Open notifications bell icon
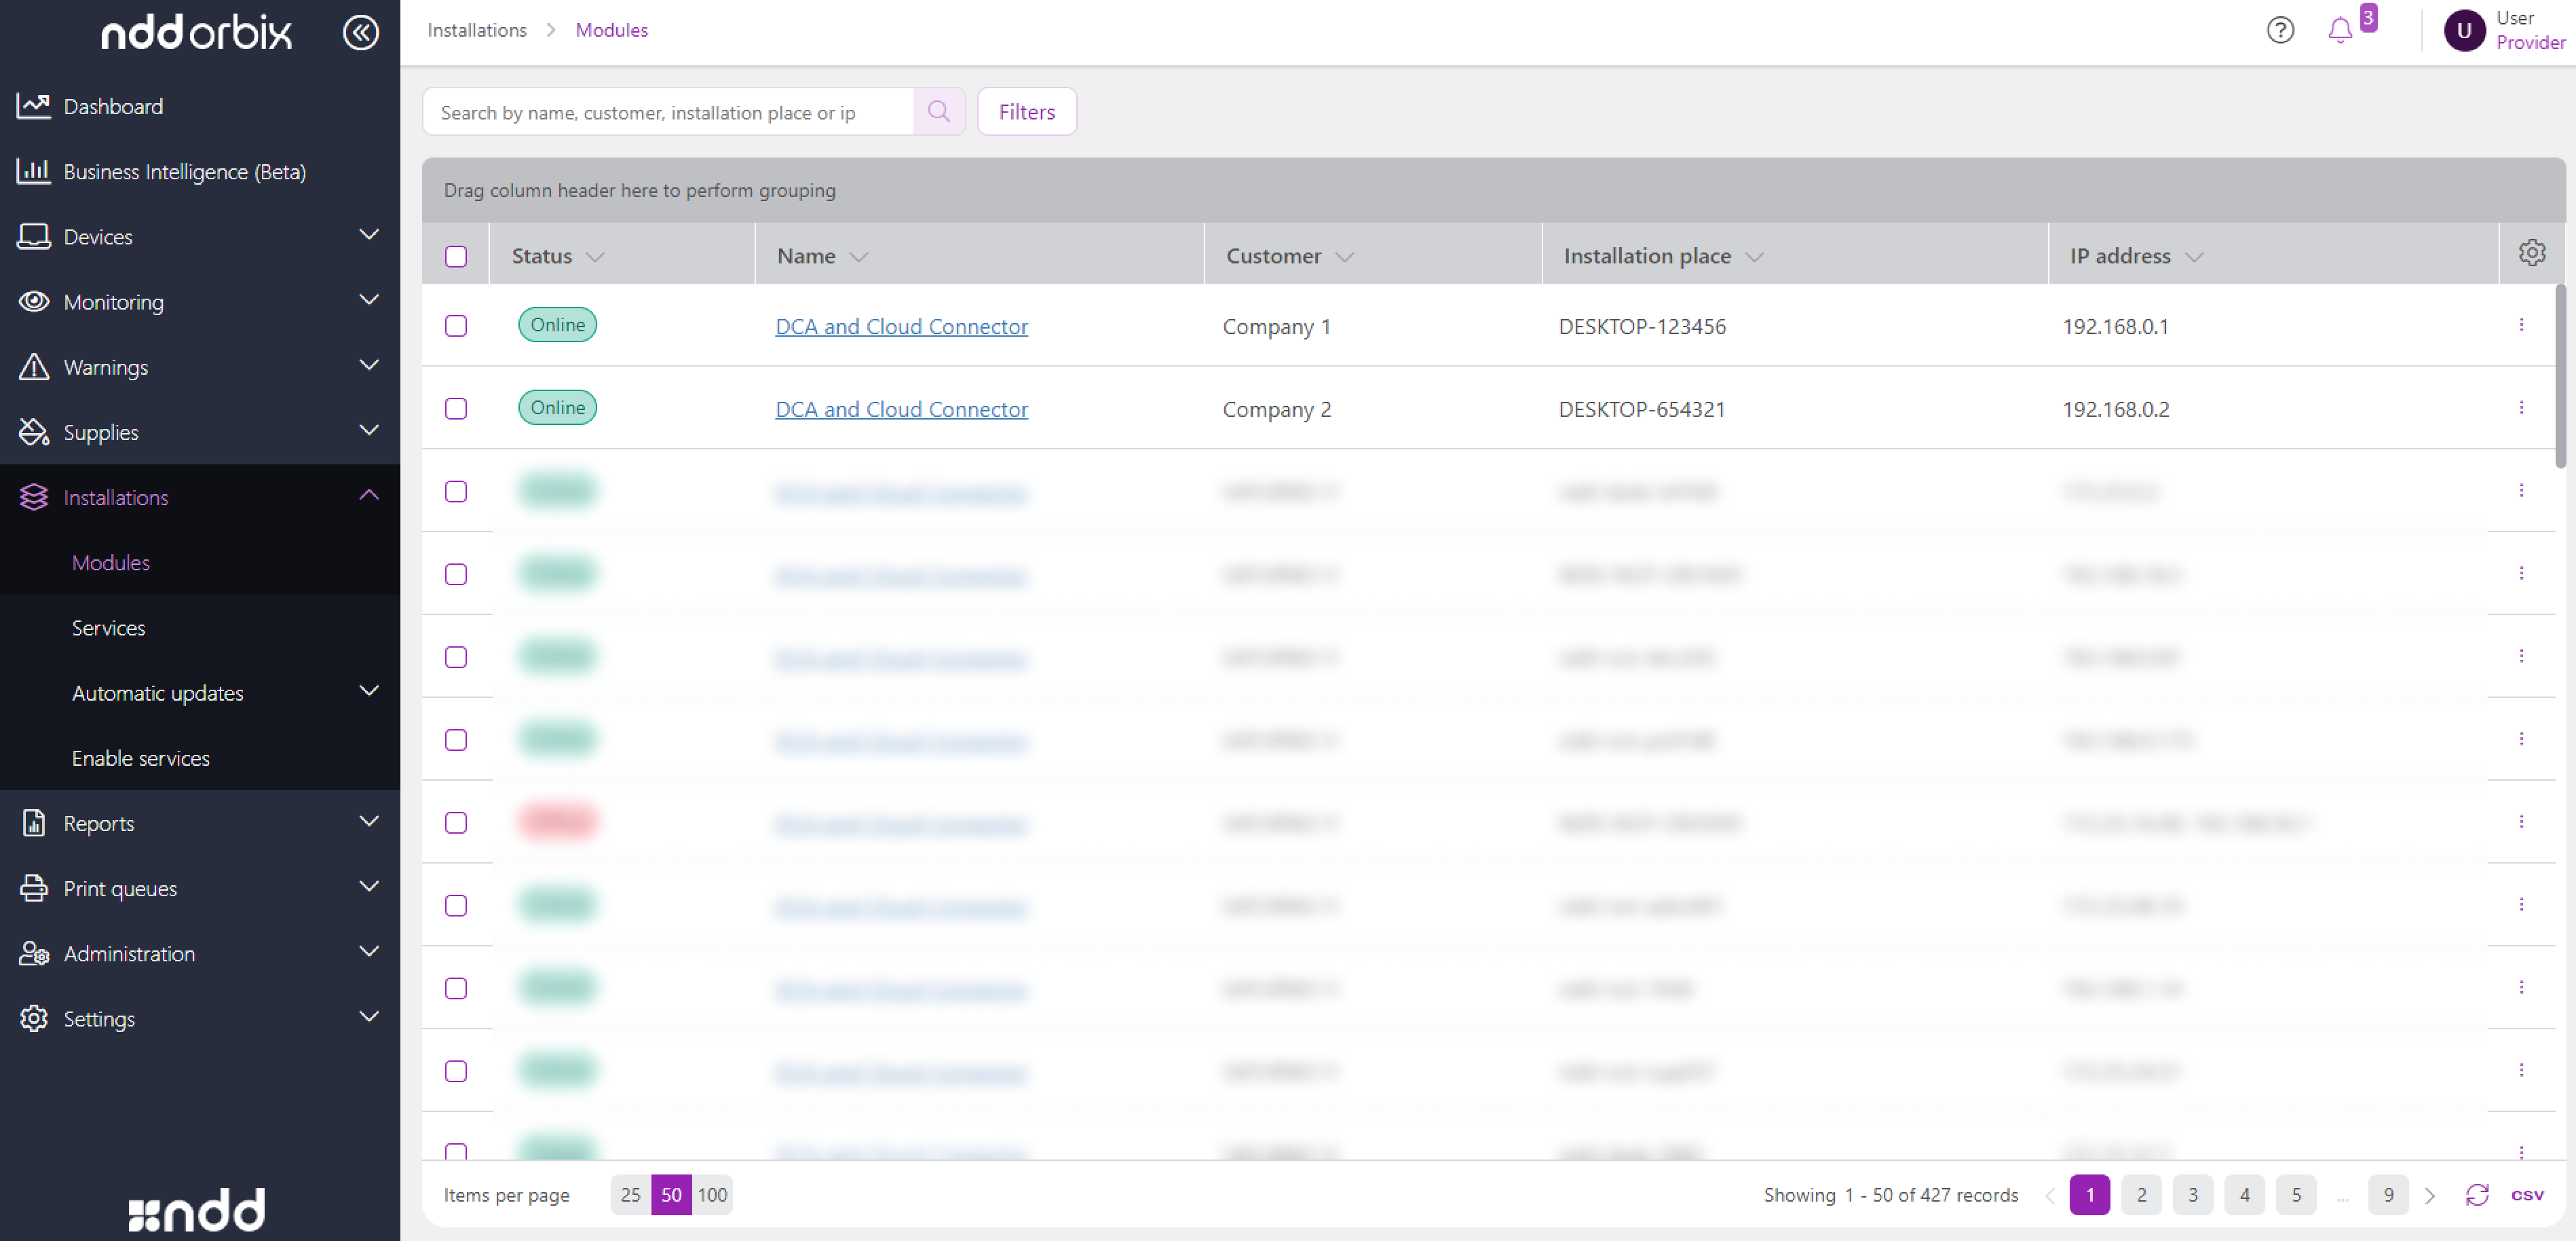Viewport: 2576px width, 1241px height. tap(2340, 30)
